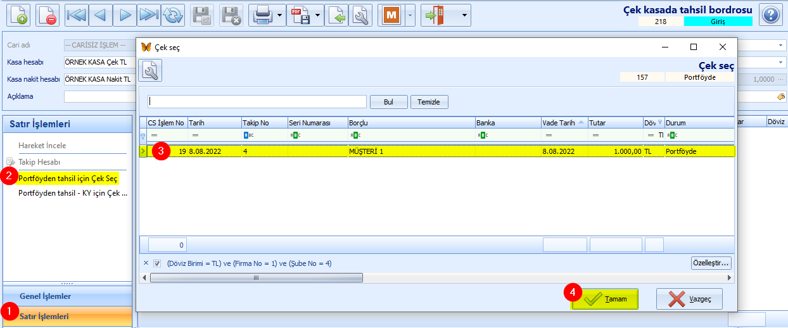Click the new document icon with green plus
The width and height of the screenshot is (788, 328).
tap(19, 15)
